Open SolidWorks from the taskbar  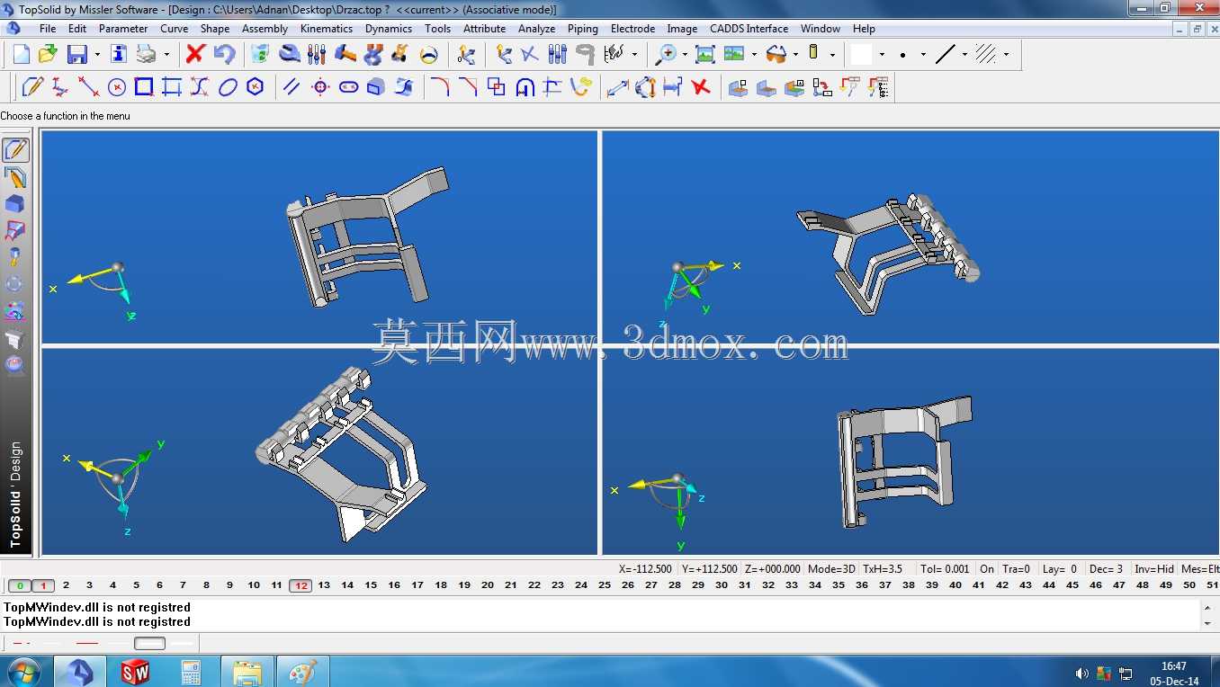136,672
